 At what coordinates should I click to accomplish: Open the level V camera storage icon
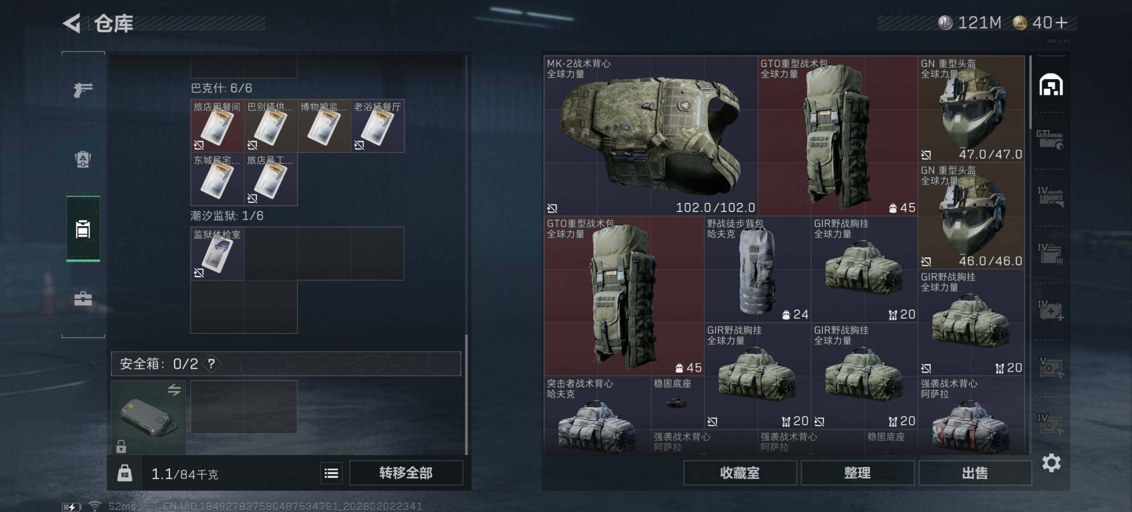pos(1051,367)
